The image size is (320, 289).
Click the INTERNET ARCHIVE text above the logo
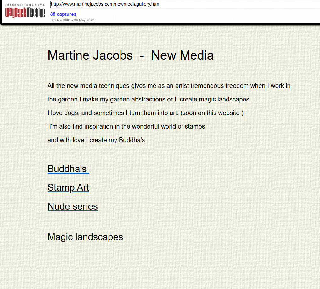point(25,4)
